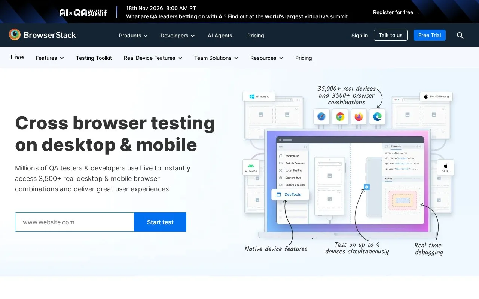
Task: Click the AI x QA Leadership Summit logo
Action: click(x=83, y=13)
